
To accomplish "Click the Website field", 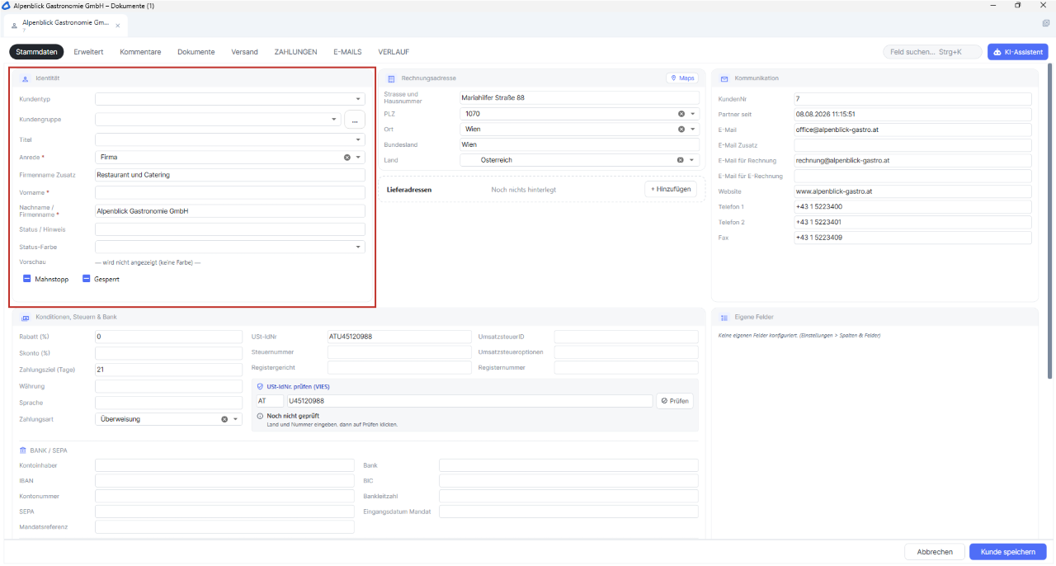I will (x=913, y=191).
